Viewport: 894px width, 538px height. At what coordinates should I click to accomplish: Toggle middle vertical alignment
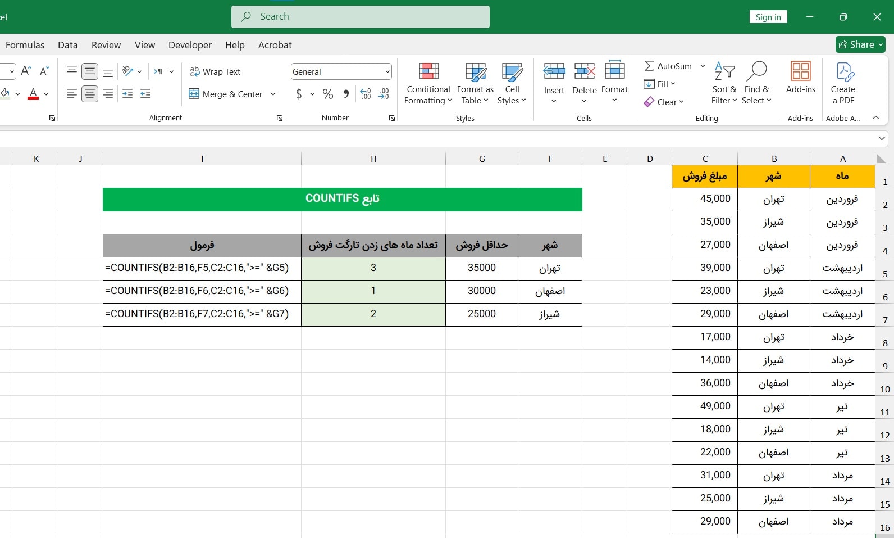click(x=90, y=71)
